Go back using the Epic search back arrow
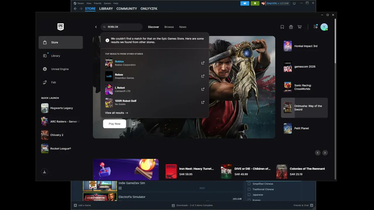Image resolution: width=374 pixels, height=210 pixels. click(x=96, y=27)
